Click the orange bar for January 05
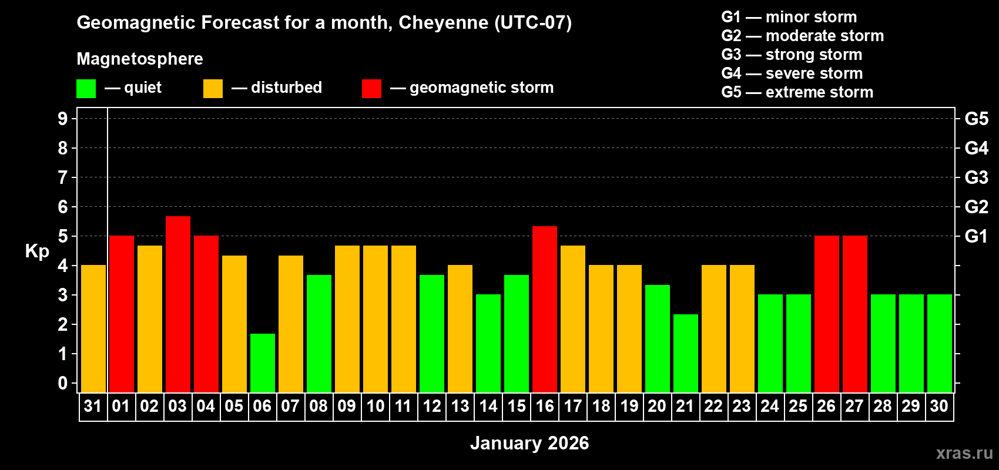 [x=234, y=324]
